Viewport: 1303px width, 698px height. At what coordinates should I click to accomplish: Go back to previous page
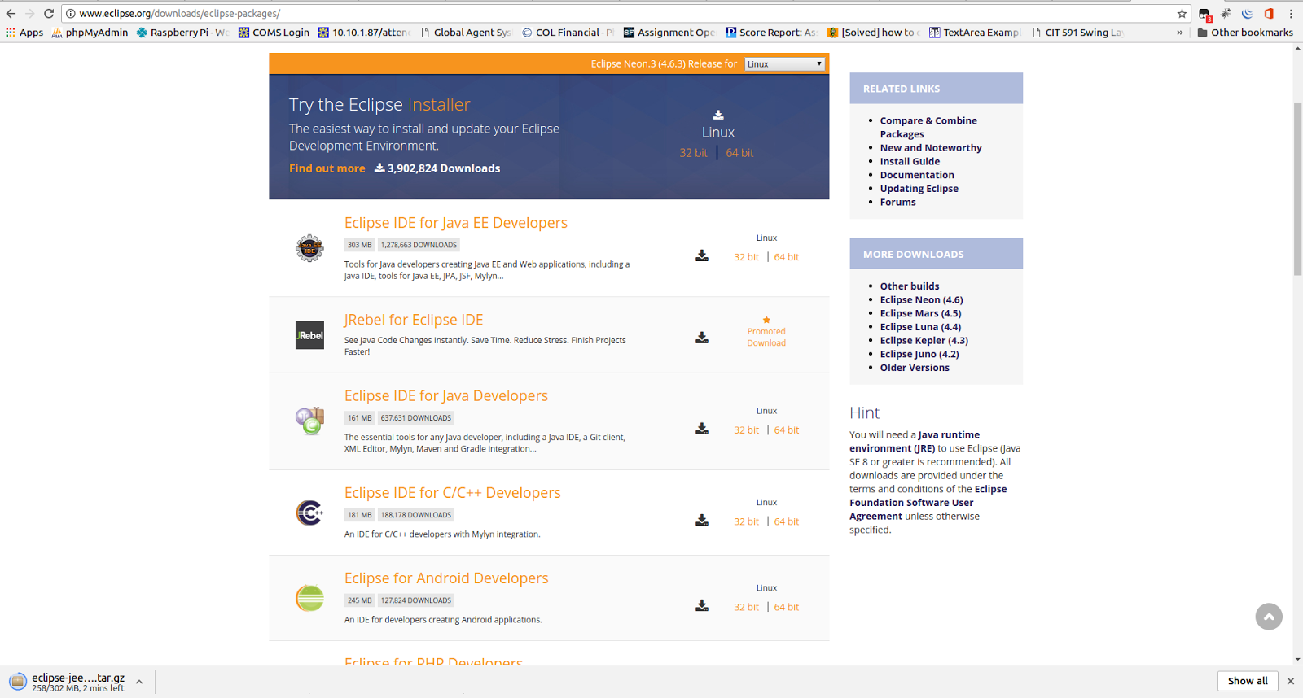(11, 14)
